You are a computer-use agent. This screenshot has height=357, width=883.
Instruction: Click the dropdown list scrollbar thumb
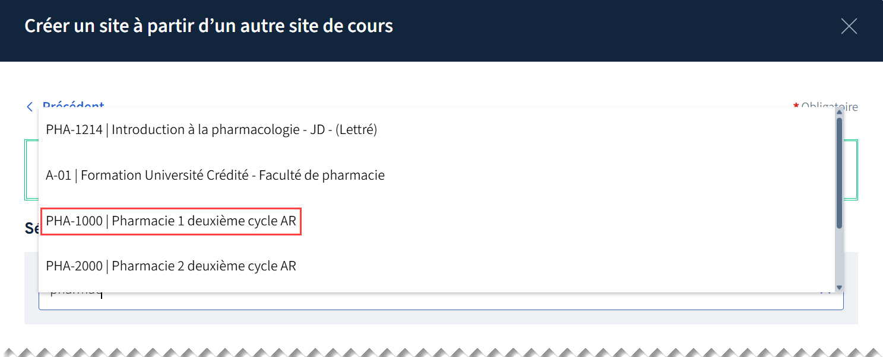tap(839, 172)
